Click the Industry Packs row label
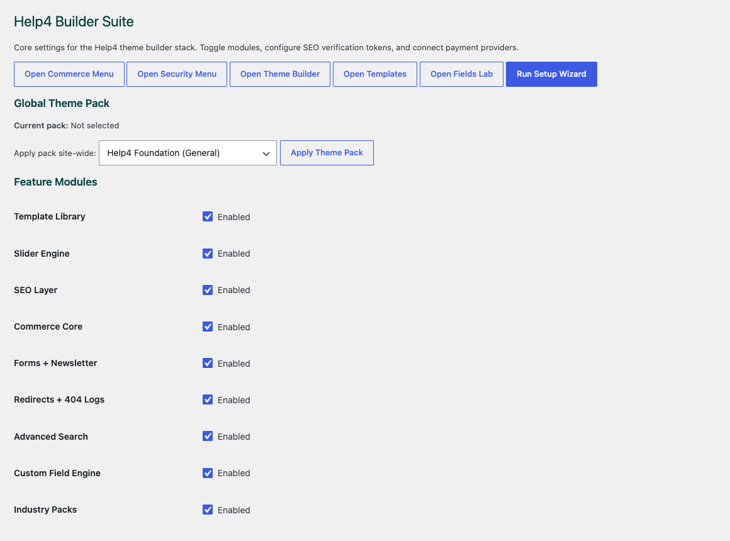The height and width of the screenshot is (541, 730). 45,510
